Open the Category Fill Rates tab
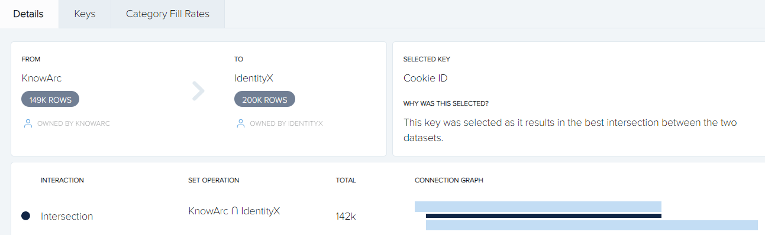Screen dimensions: 765x235 click(x=167, y=14)
